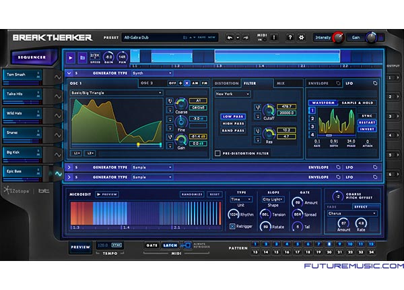Select Low Pass filter type
Screen dimensions: 404x290
click(x=233, y=117)
